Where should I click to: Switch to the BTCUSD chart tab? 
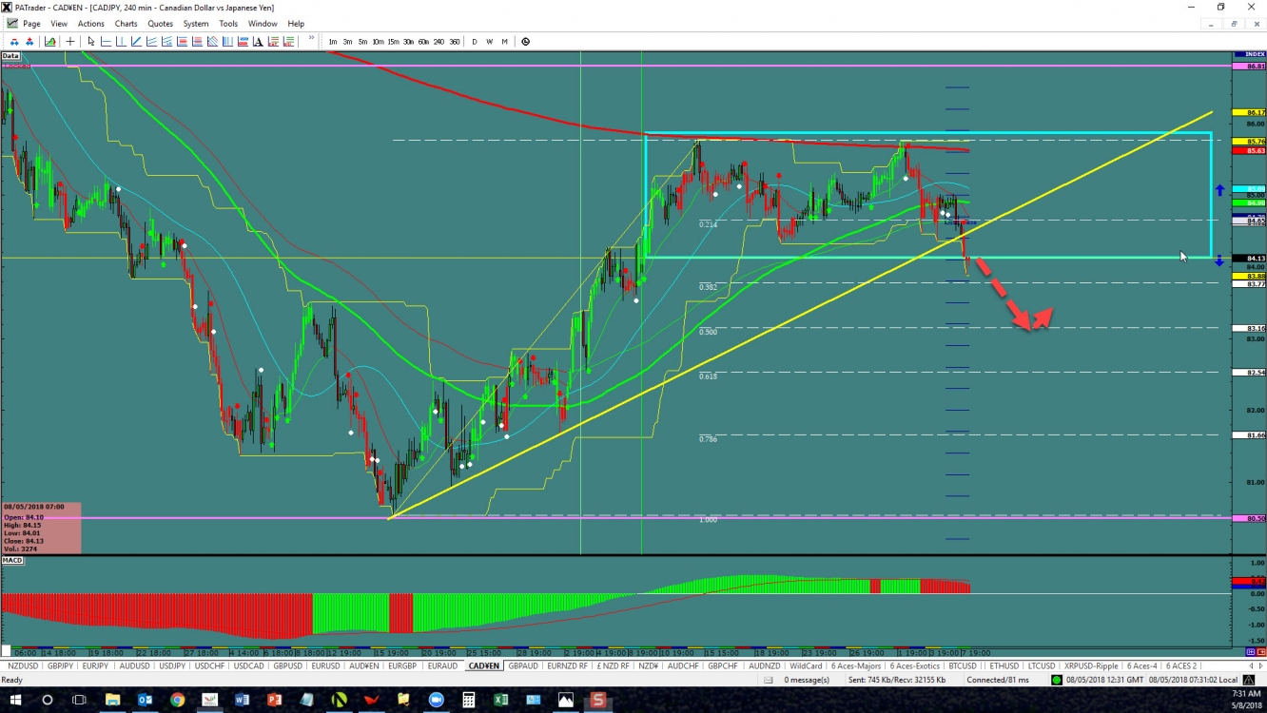point(963,665)
